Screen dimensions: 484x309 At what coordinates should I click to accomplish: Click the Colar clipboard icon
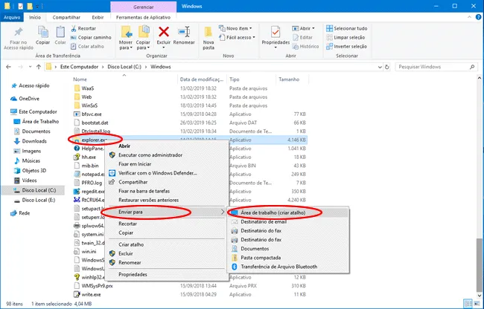(x=61, y=33)
